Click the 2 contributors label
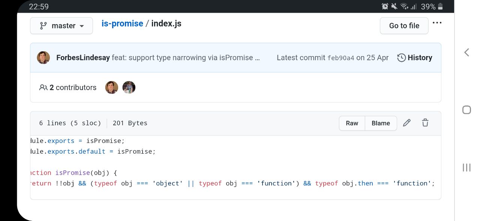 coord(73,88)
